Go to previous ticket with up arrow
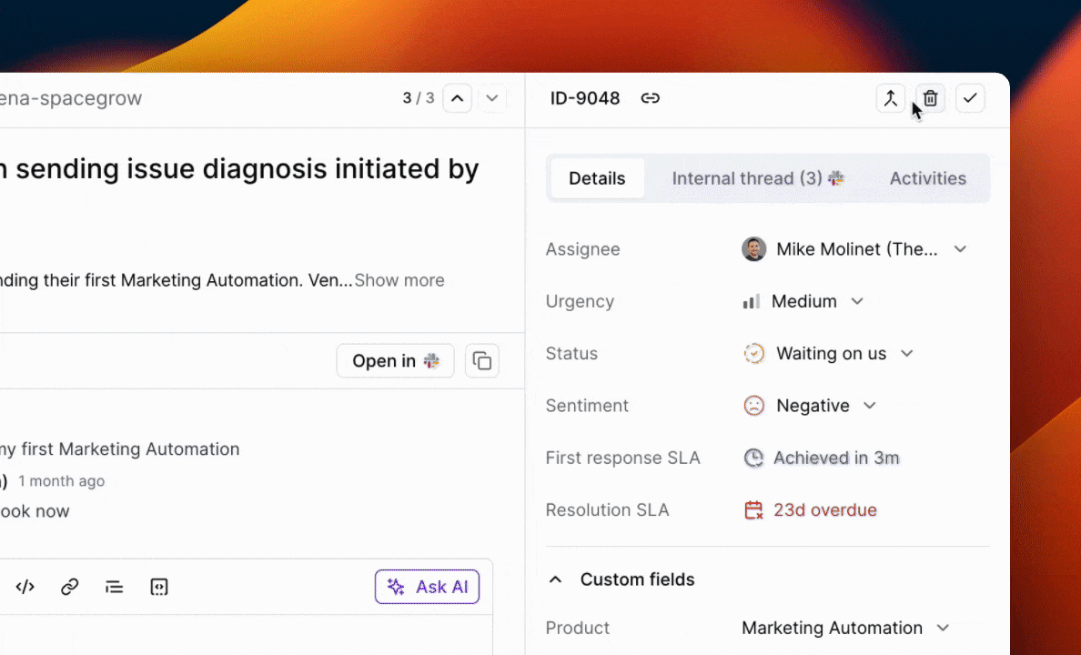The width and height of the screenshot is (1081, 655). click(x=457, y=98)
